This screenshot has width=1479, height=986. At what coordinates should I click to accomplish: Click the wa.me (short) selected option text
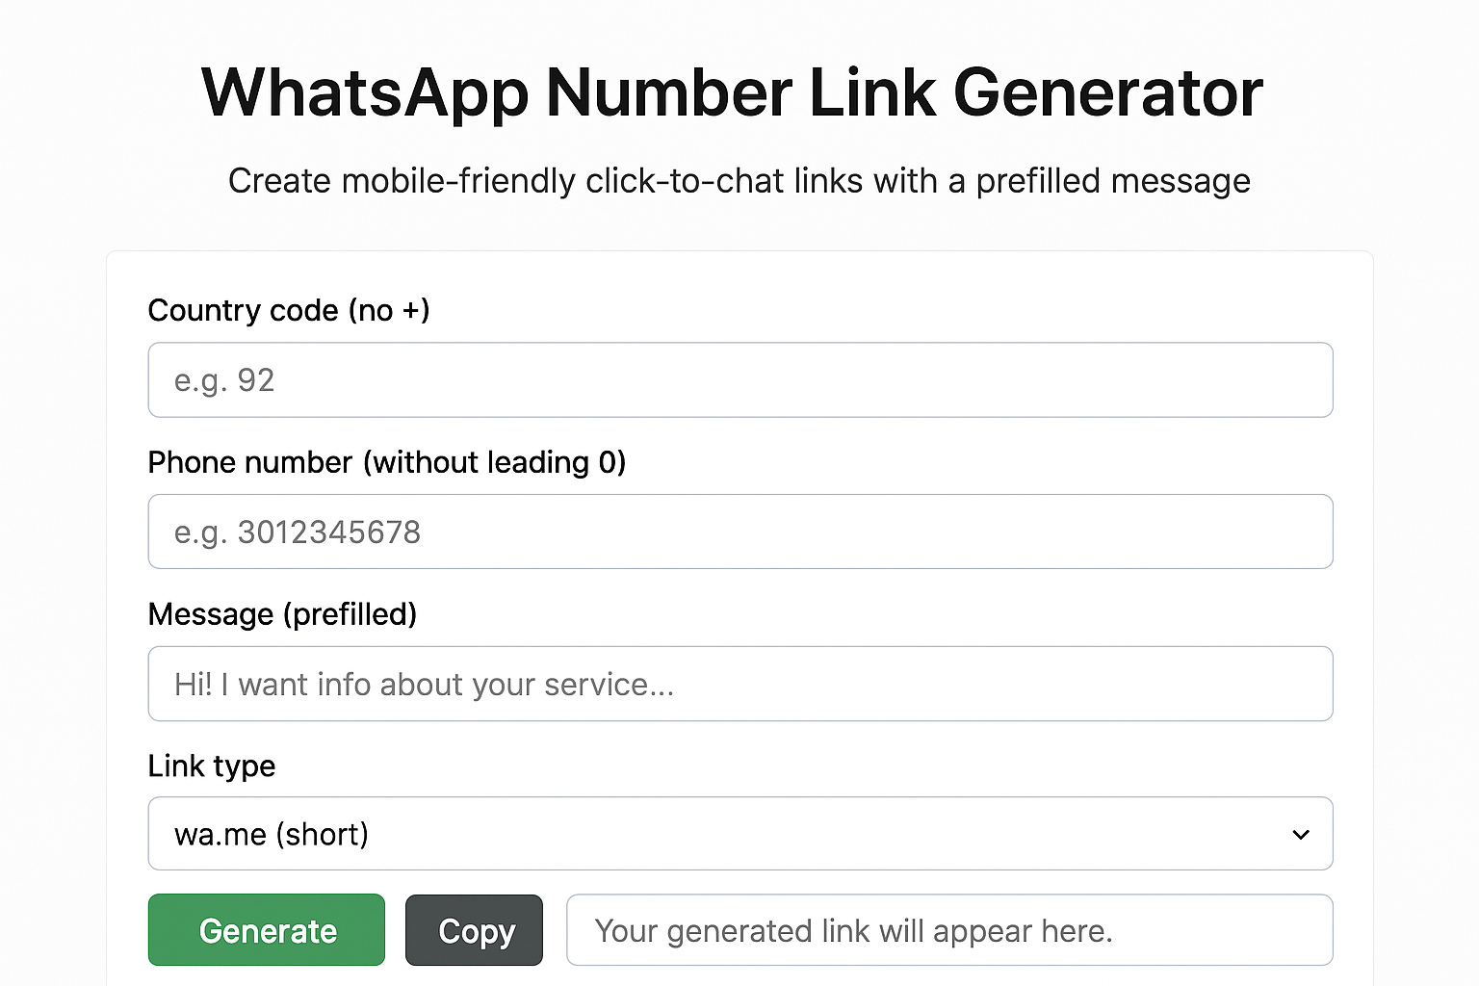tap(272, 834)
